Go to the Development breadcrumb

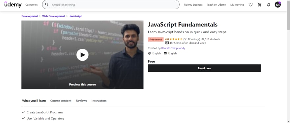point(30,16)
